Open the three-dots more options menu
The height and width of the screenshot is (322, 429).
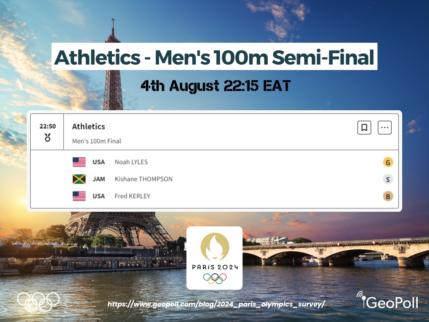[385, 127]
